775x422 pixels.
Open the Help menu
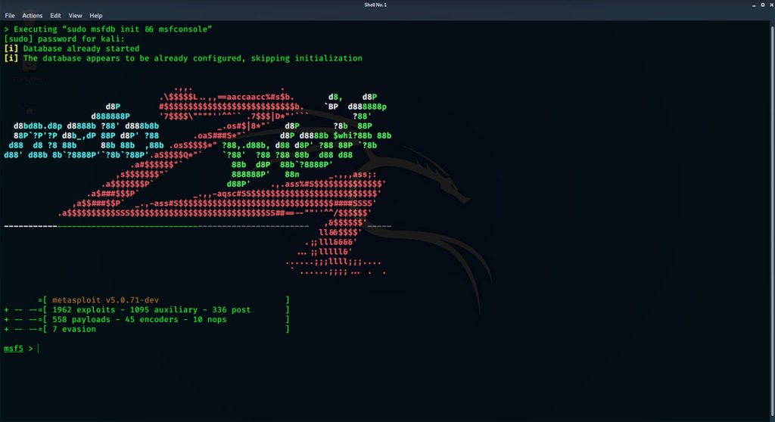point(96,16)
